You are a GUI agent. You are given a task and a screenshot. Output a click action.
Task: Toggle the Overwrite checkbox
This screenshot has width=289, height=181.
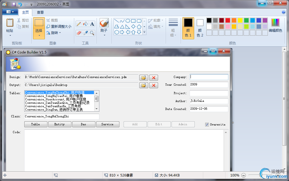click(207, 124)
